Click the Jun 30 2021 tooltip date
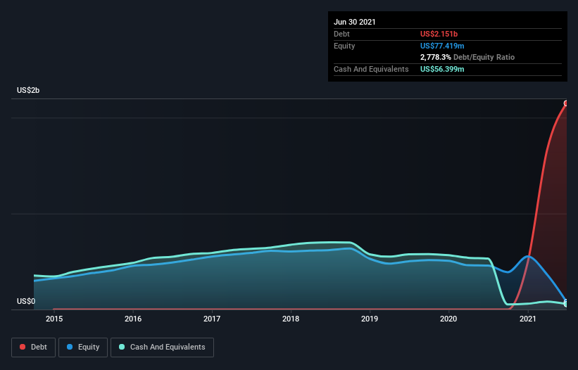This screenshot has width=578, height=370. tap(355, 22)
